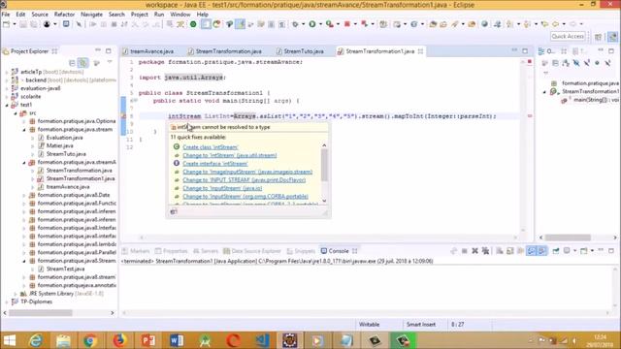Toggle Scroll Lock in Console toolbar
Viewport: 621px width, 349px height.
(x=510, y=251)
